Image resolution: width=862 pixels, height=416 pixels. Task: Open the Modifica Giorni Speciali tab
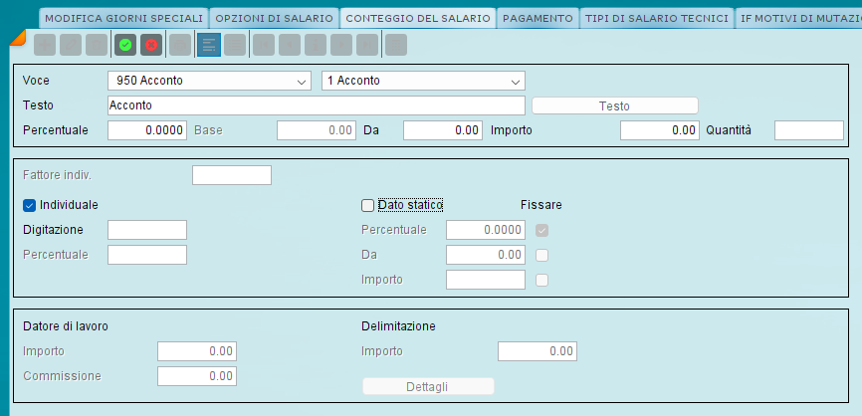[123, 18]
